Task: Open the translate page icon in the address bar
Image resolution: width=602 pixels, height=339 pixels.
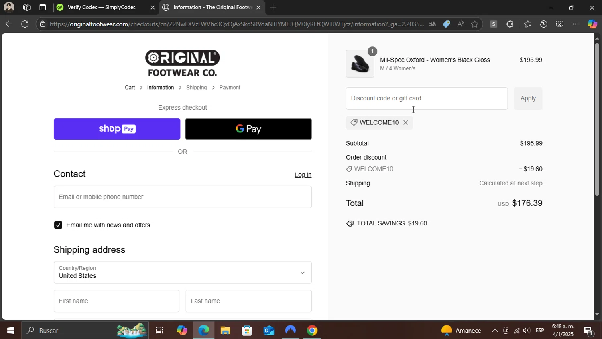Action: tap(432, 24)
